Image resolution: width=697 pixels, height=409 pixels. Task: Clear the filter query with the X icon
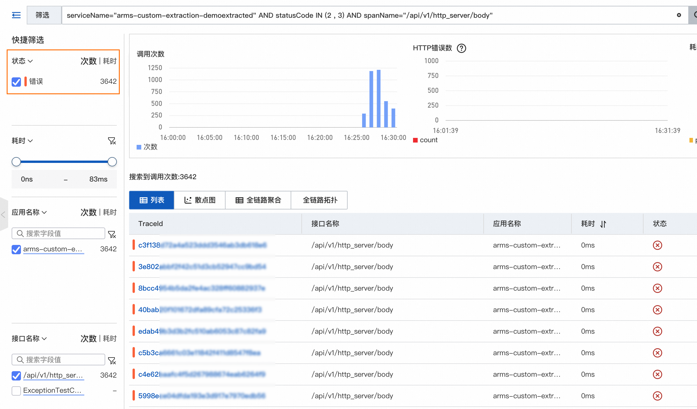[679, 15]
